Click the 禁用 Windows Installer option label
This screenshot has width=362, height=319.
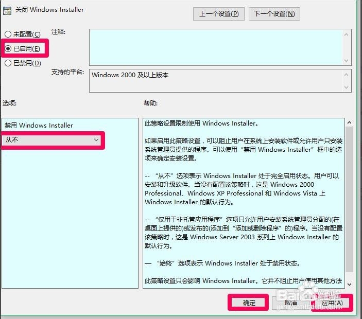point(39,125)
